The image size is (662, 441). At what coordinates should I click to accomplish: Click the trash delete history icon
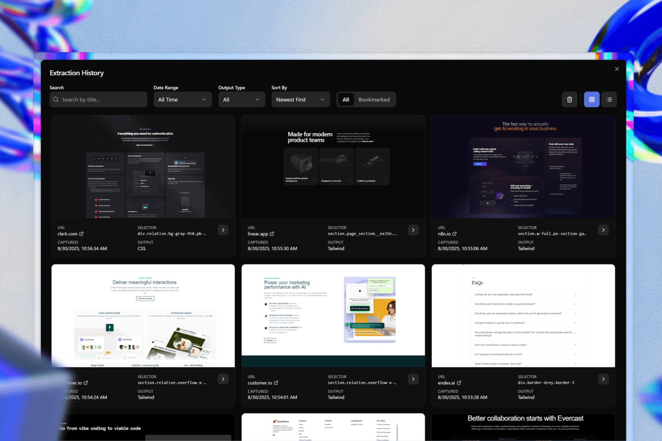coord(569,100)
